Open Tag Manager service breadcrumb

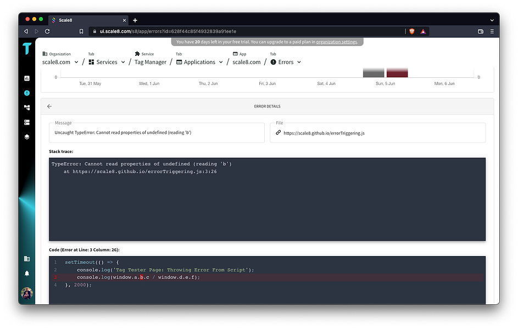[x=151, y=62]
